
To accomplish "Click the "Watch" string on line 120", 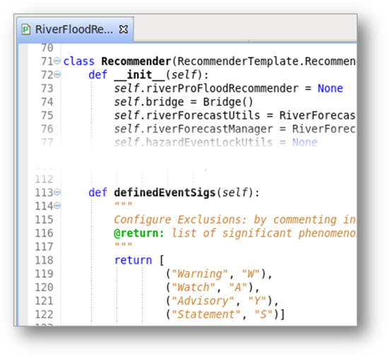I will point(193,288).
